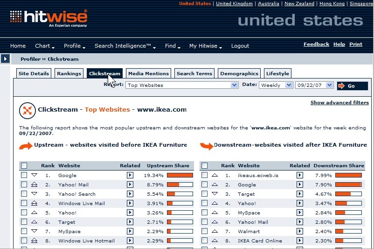Click the Clickstream report circular icon

[x=28, y=110]
